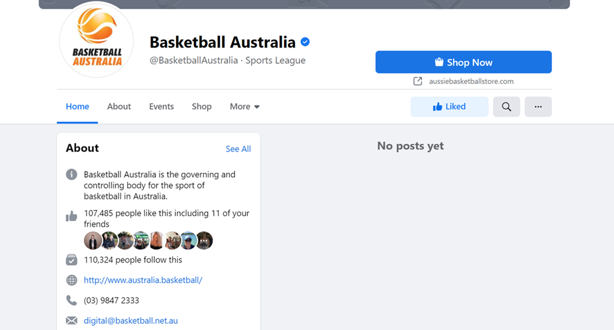Click the envelope icon beside the email address
614x330 pixels.
pos(71,320)
